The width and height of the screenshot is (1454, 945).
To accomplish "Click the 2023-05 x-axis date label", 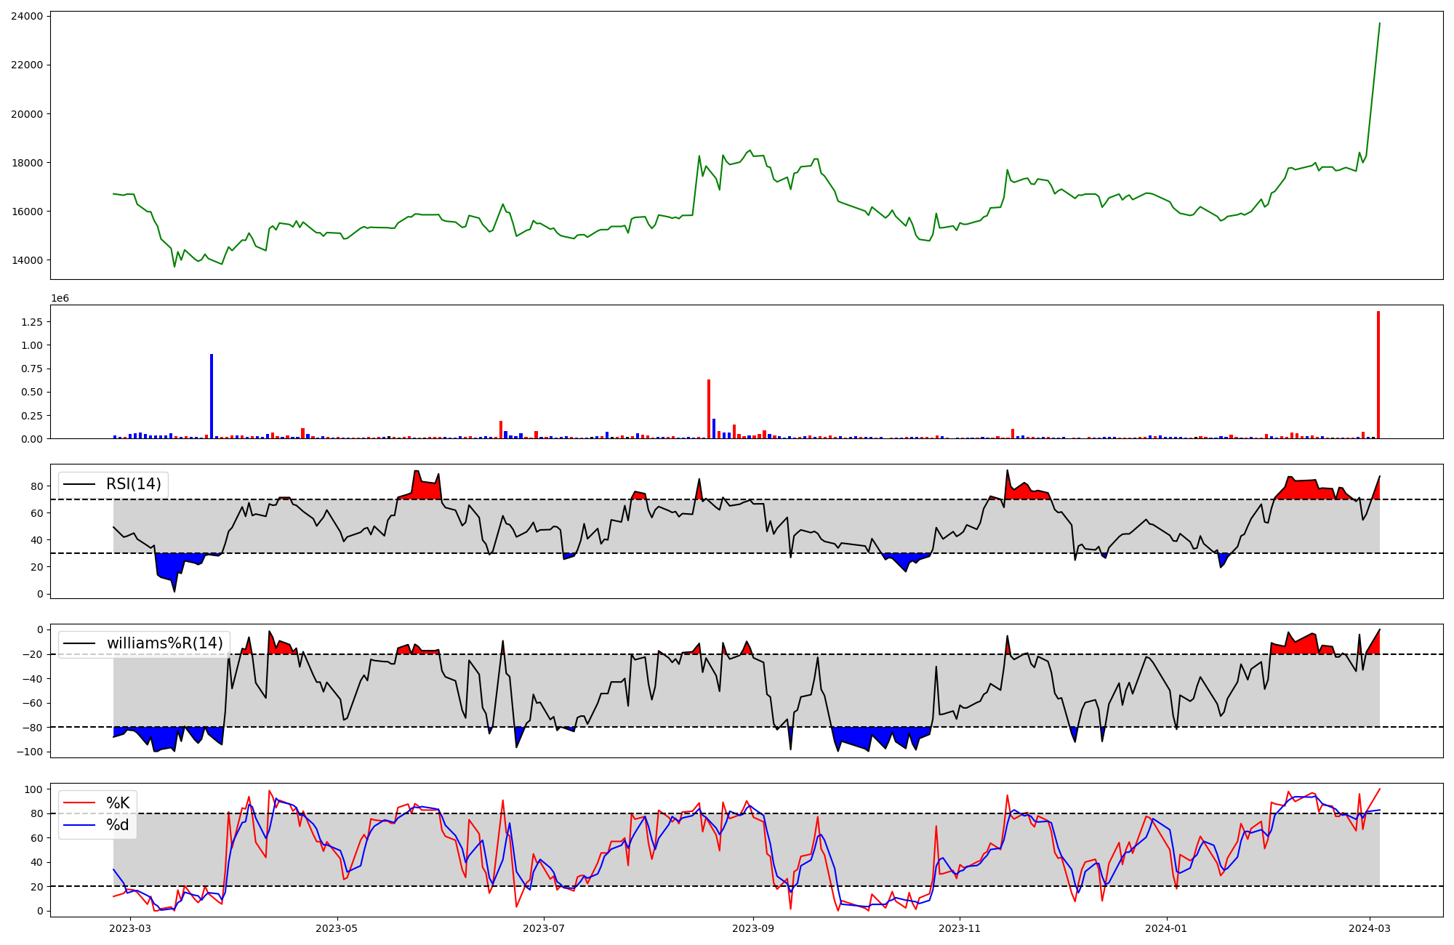I will (337, 928).
